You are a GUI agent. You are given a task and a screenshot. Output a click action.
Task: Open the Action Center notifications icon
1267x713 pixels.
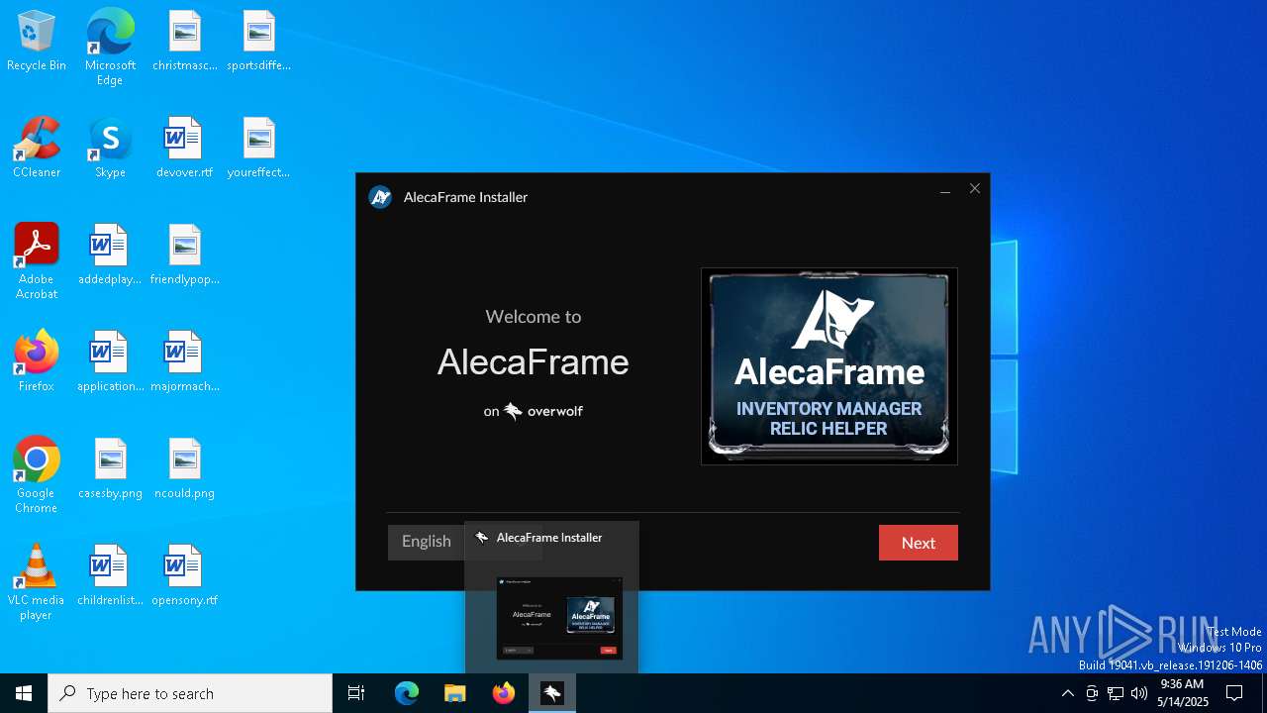coord(1234,693)
